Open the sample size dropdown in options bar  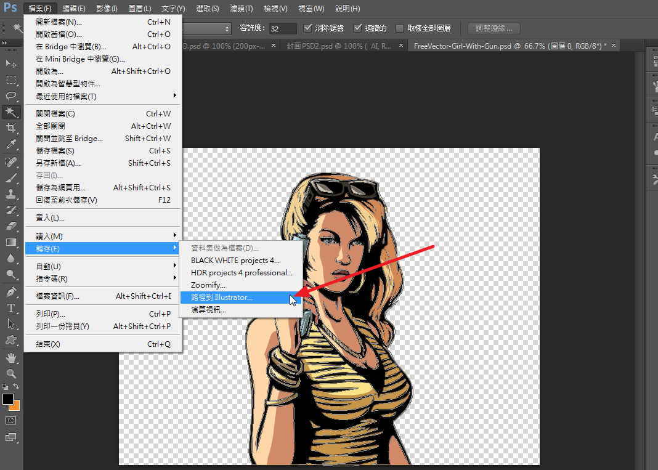pos(207,28)
